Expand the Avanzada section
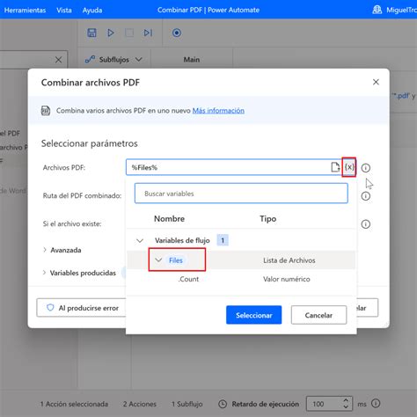 (62, 250)
